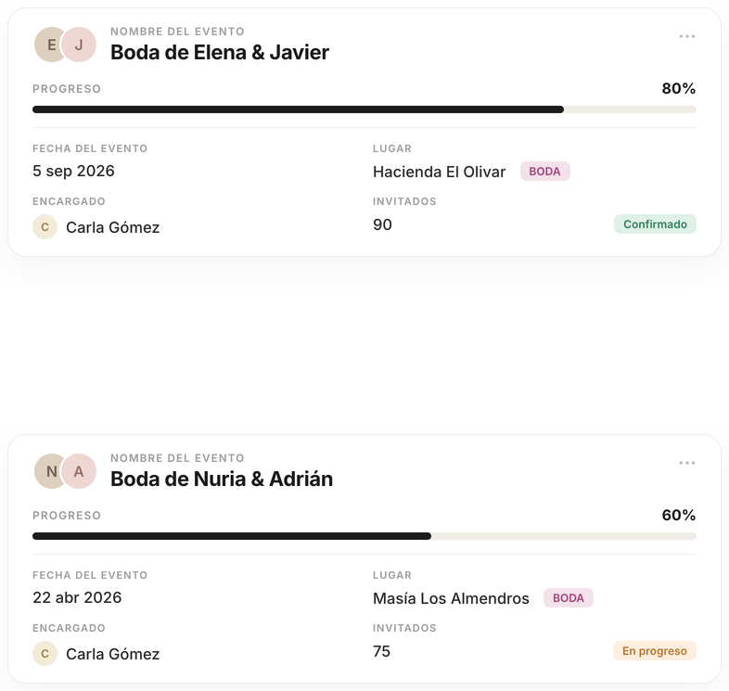
Task: Select the event date 22 abr 2026
Action: coord(77,598)
